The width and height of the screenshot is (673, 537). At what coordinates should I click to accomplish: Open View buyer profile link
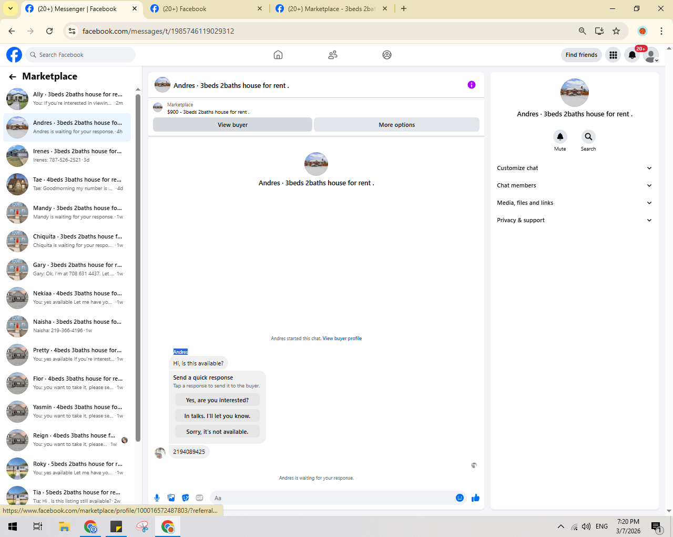(x=342, y=339)
